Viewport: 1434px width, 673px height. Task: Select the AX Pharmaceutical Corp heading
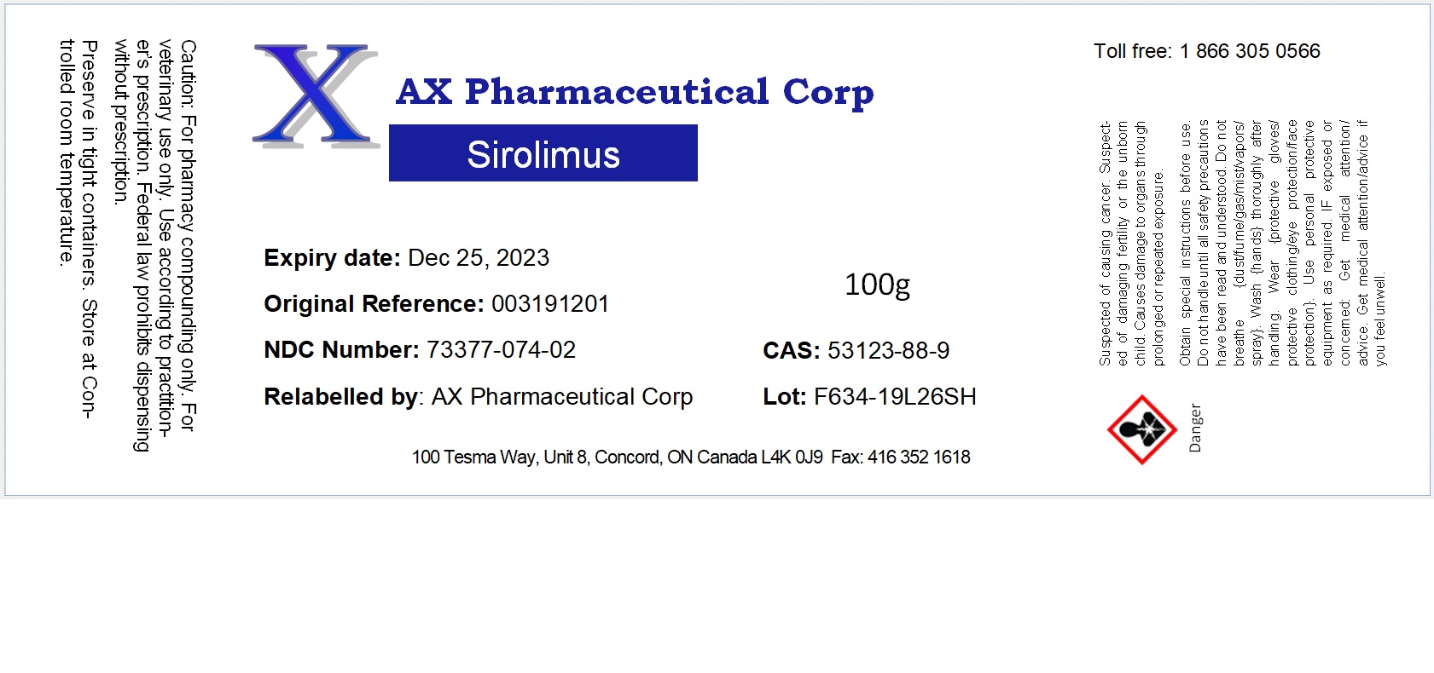point(635,92)
